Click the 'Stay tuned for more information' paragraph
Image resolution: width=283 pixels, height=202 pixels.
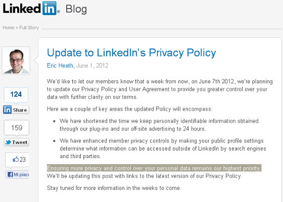coord(114,188)
